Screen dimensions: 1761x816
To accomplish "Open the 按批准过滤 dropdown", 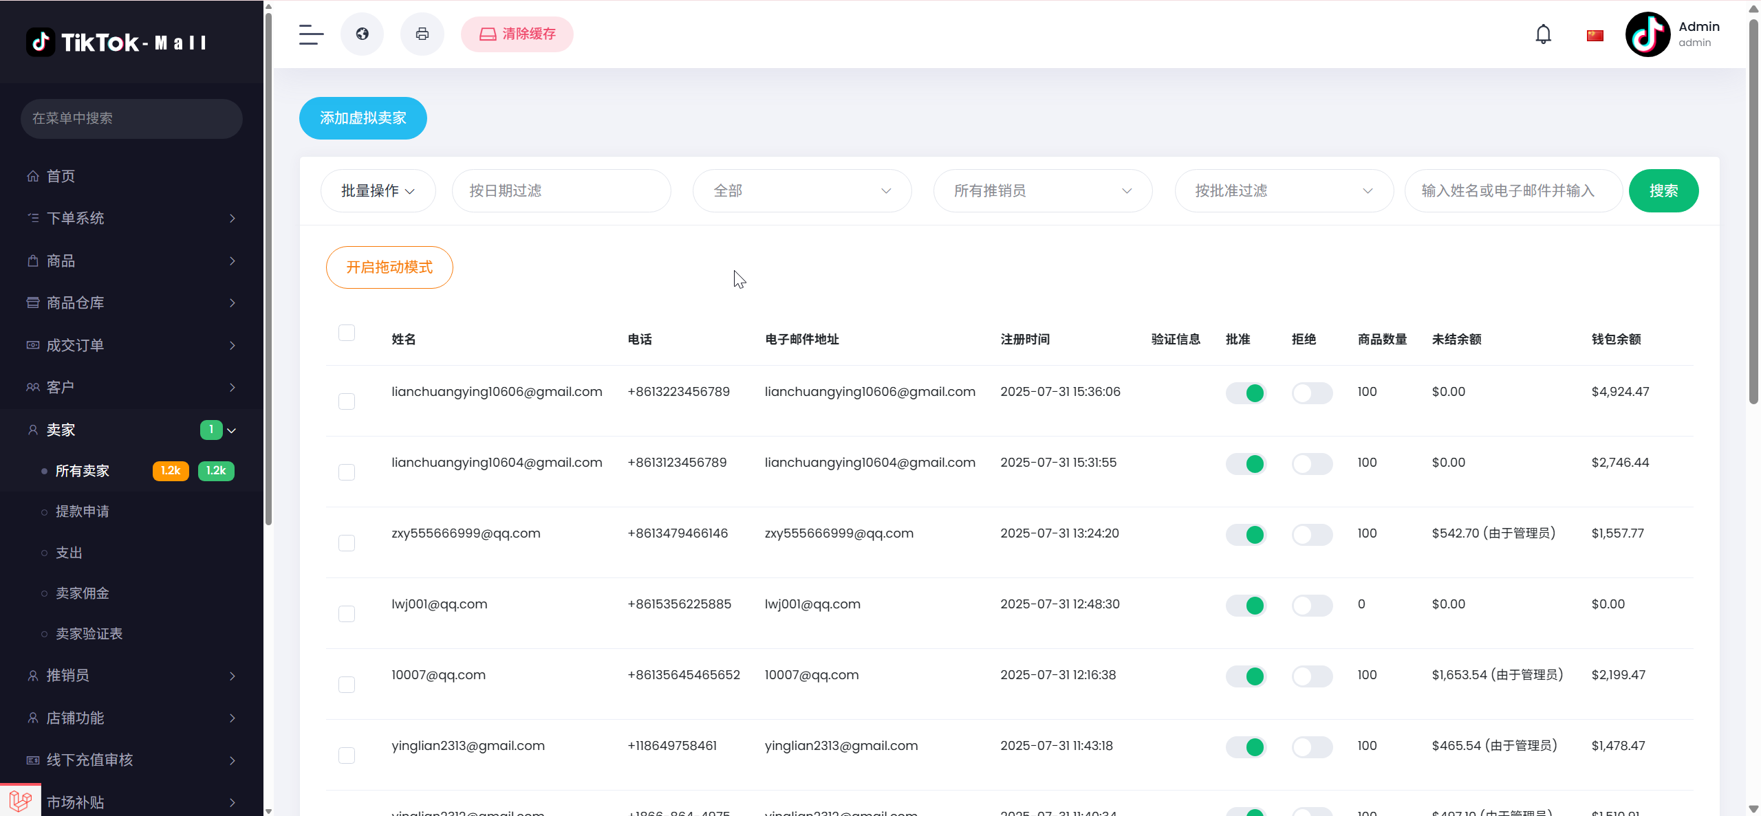I will tap(1284, 190).
